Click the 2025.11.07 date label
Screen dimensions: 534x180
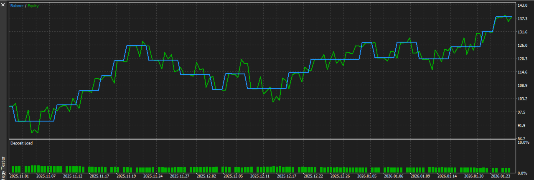[46, 176]
